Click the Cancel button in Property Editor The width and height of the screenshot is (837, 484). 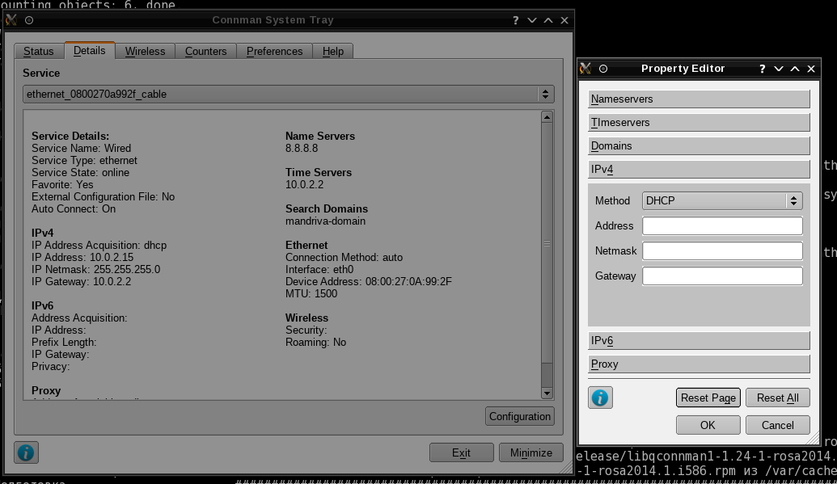777,425
